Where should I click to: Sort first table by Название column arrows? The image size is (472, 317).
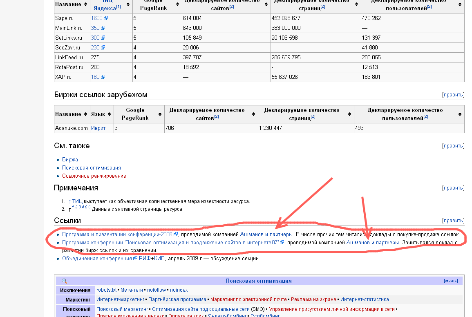(85, 4)
